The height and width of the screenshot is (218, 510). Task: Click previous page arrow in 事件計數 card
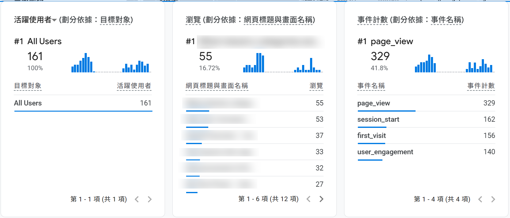pos(480,199)
